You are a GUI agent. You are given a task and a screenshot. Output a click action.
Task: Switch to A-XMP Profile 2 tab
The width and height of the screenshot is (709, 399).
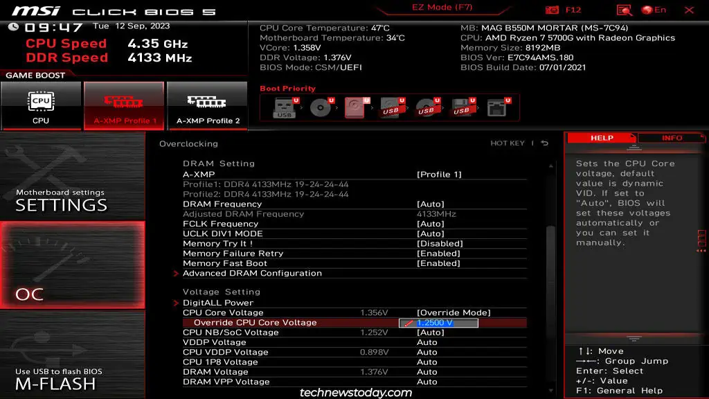click(x=207, y=105)
